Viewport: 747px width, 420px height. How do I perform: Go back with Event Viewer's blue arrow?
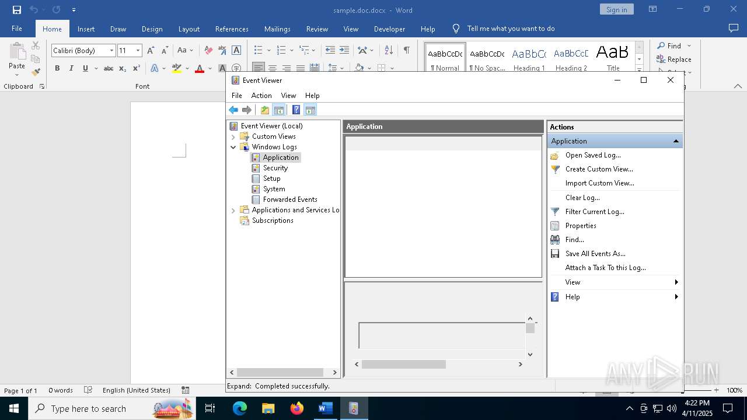point(233,110)
